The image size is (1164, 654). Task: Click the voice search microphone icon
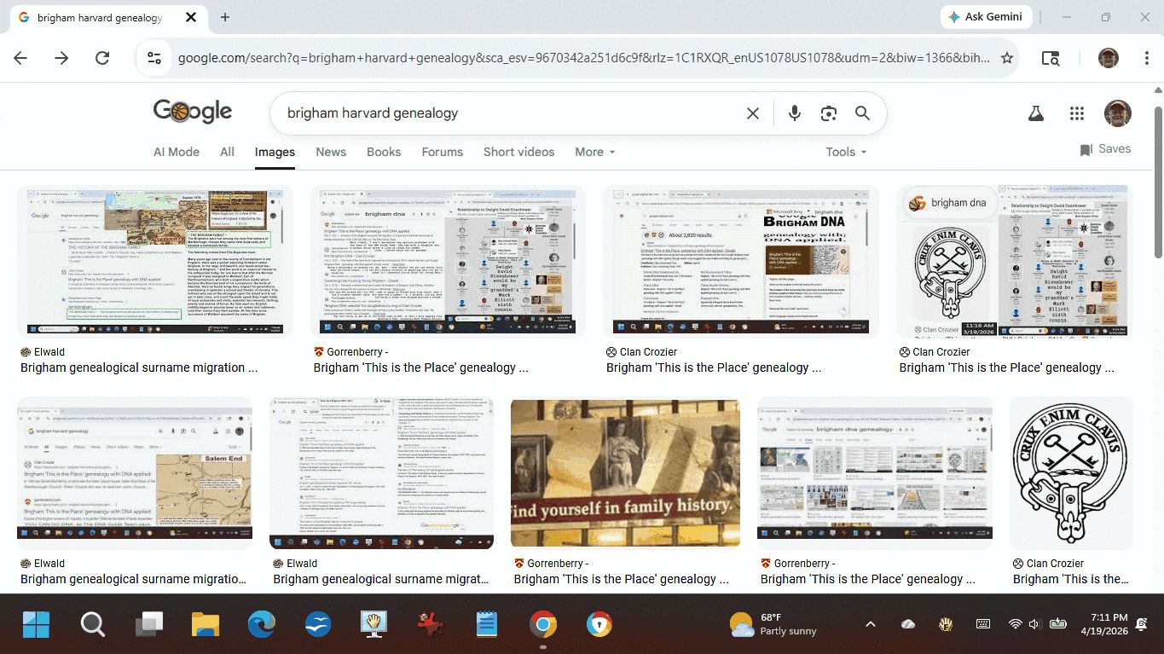point(795,113)
